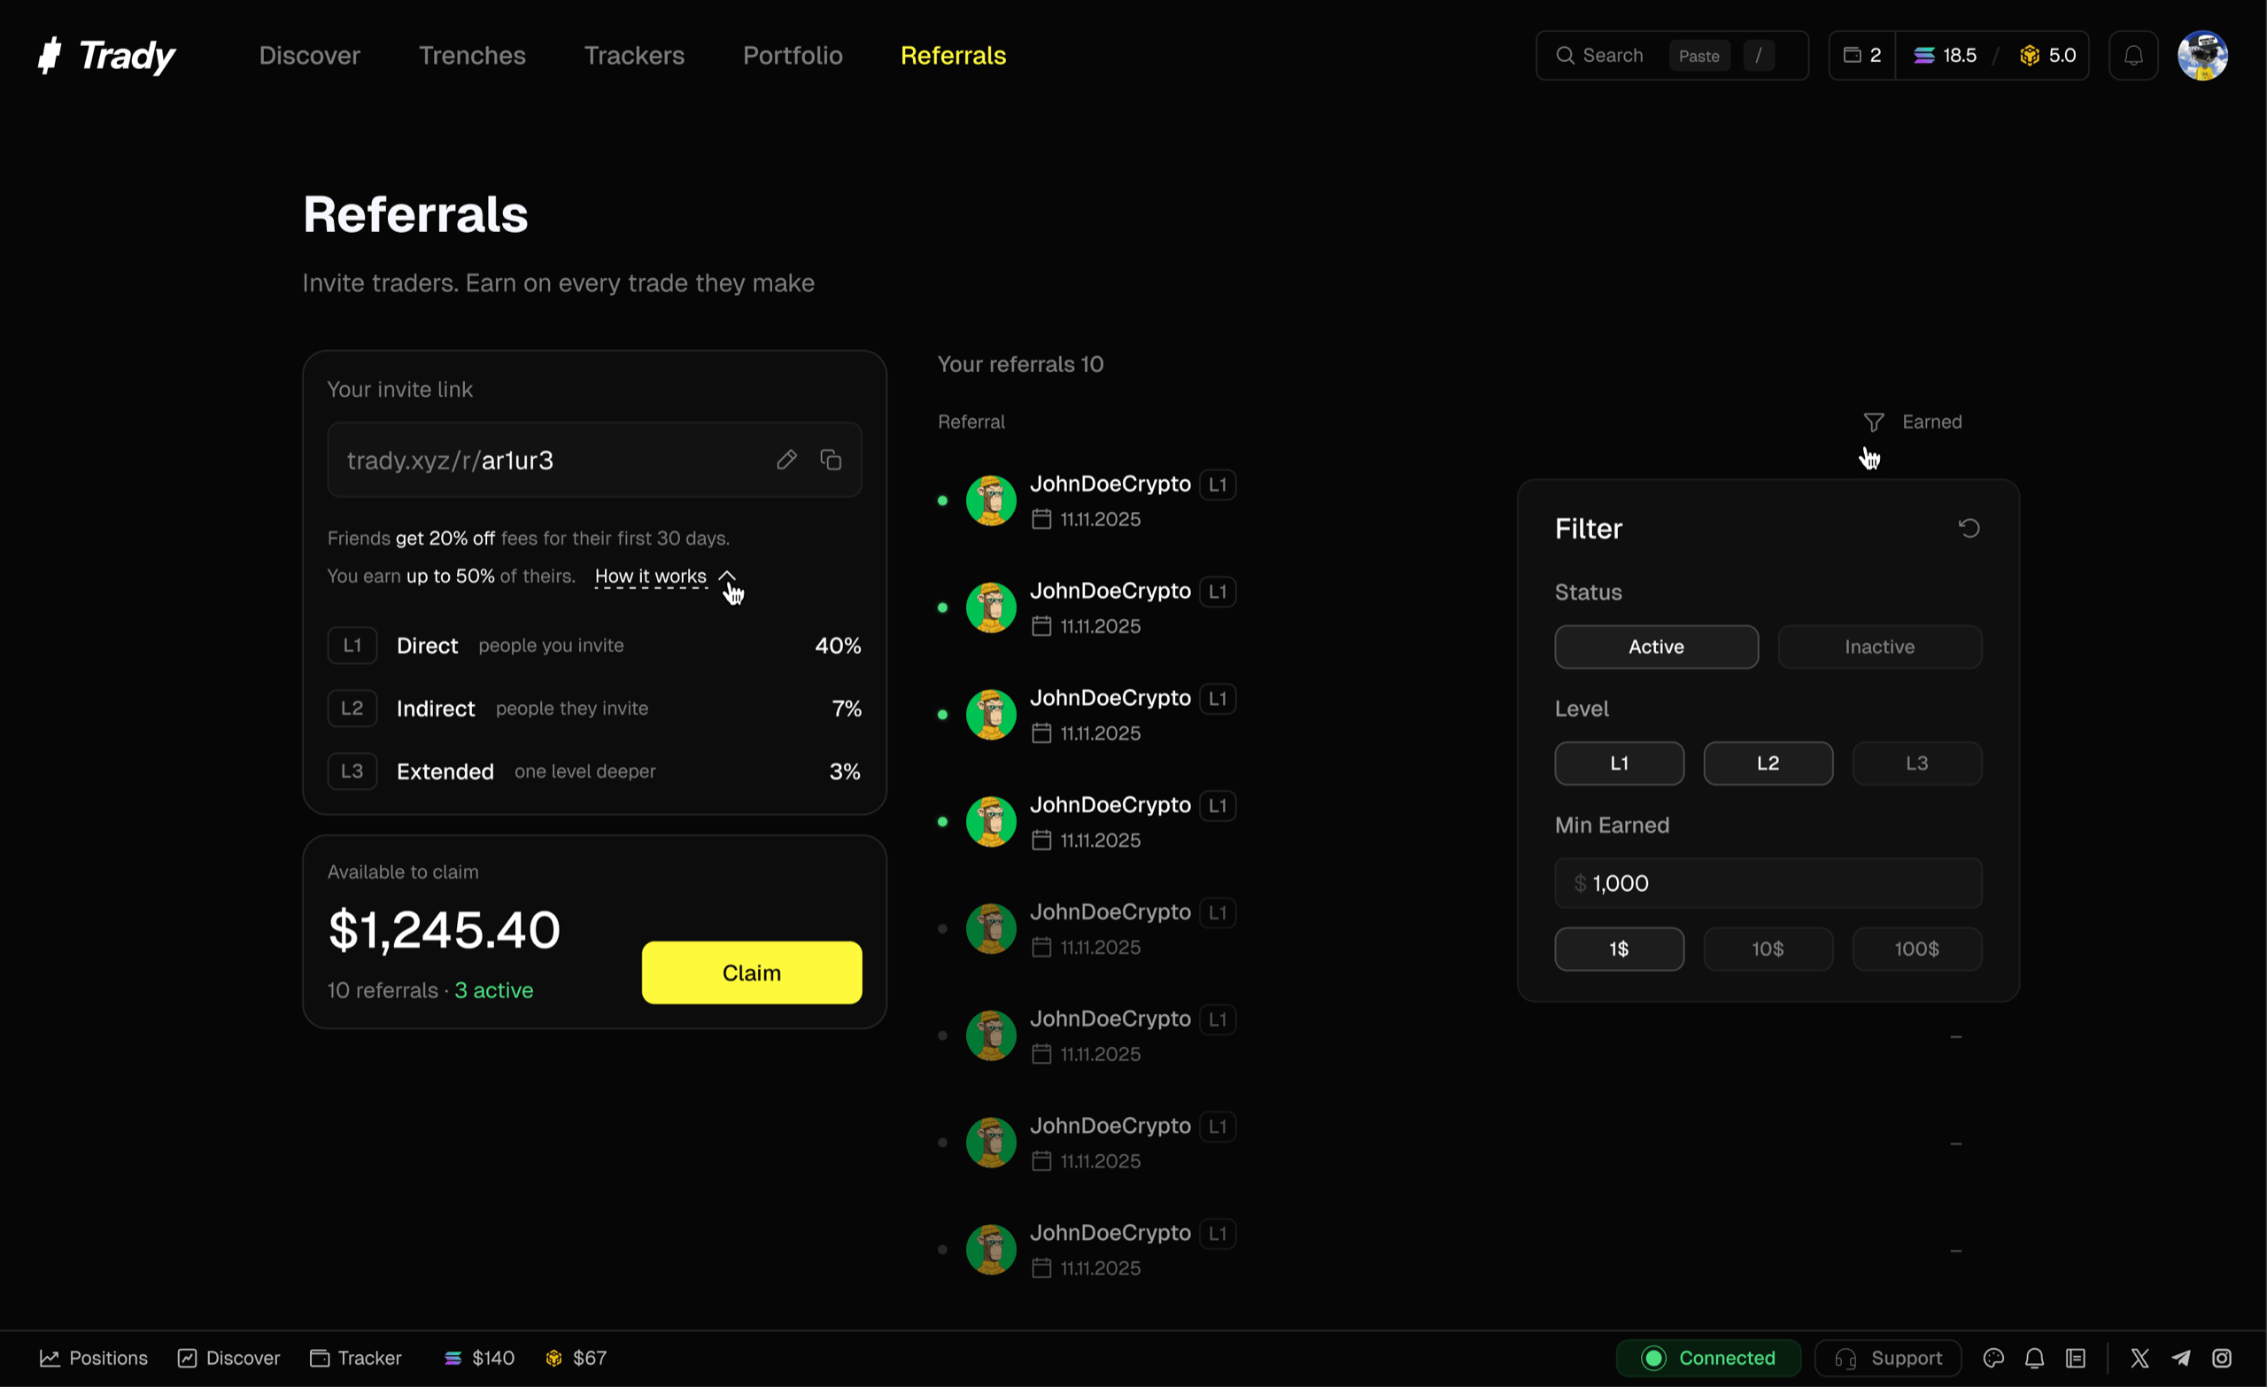Click the Solana $140 price indicator

click(479, 1358)
